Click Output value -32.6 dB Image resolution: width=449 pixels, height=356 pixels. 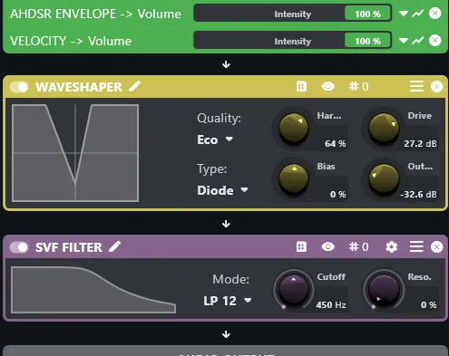click(x=418, y=195)
